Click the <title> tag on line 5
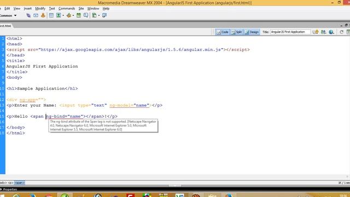 coord(16,61)
